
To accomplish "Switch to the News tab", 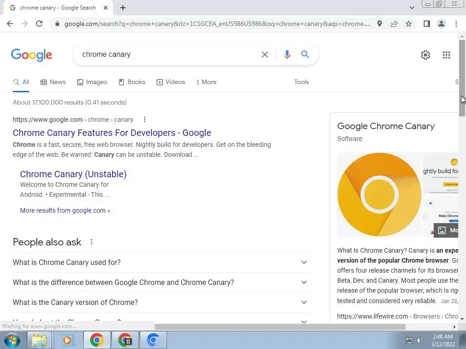I will coord(53,82).
